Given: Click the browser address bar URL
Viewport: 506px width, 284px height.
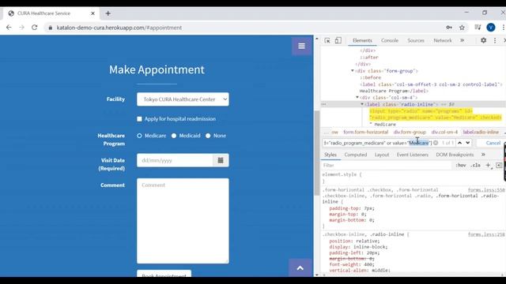Looking at the screenshot, I should click(119, 28).
